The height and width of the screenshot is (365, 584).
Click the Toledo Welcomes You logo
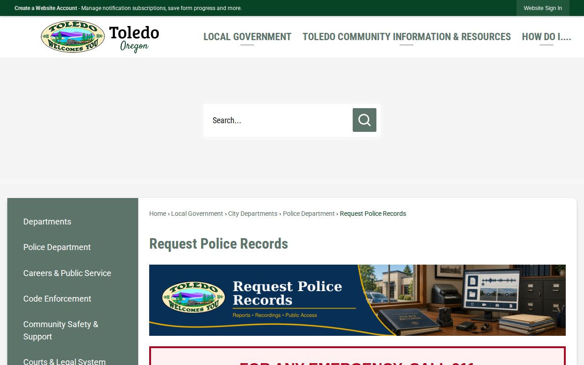[x=100, y=36]
